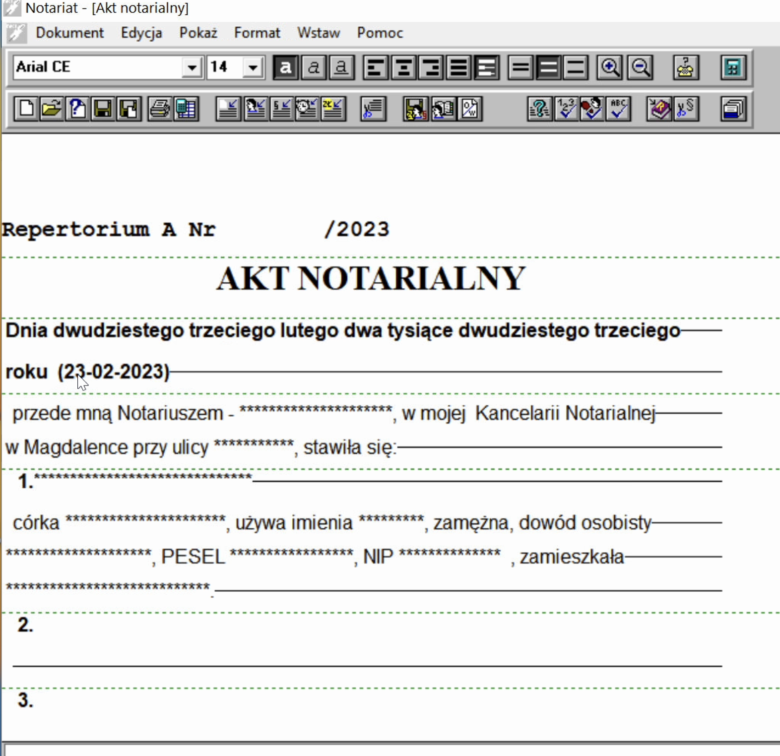Click the 123 numbering check icon
Image resolution: width=780 pixels, height=756 pixels.
566,109
